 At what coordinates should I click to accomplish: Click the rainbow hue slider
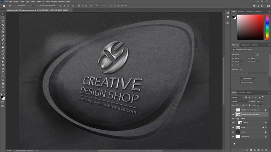(267, 27)
